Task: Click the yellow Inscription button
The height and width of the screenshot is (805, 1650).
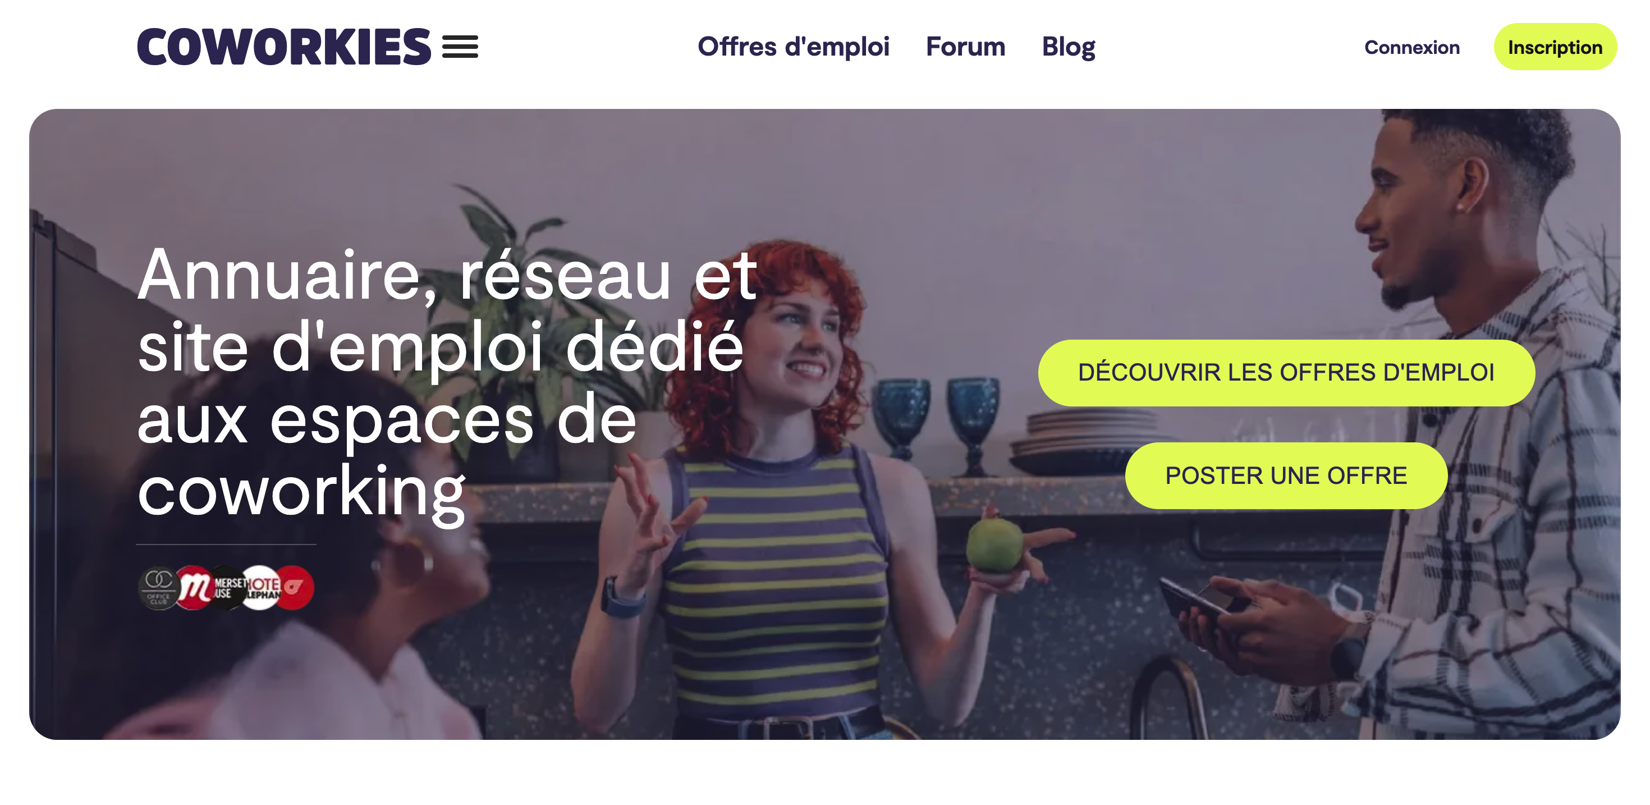Action: pos(1555,47)
